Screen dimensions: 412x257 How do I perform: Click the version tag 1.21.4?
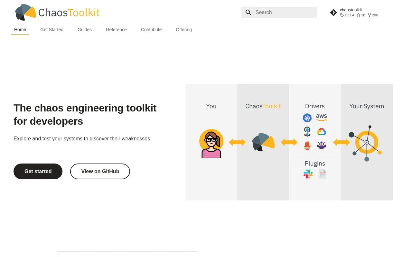347,15
